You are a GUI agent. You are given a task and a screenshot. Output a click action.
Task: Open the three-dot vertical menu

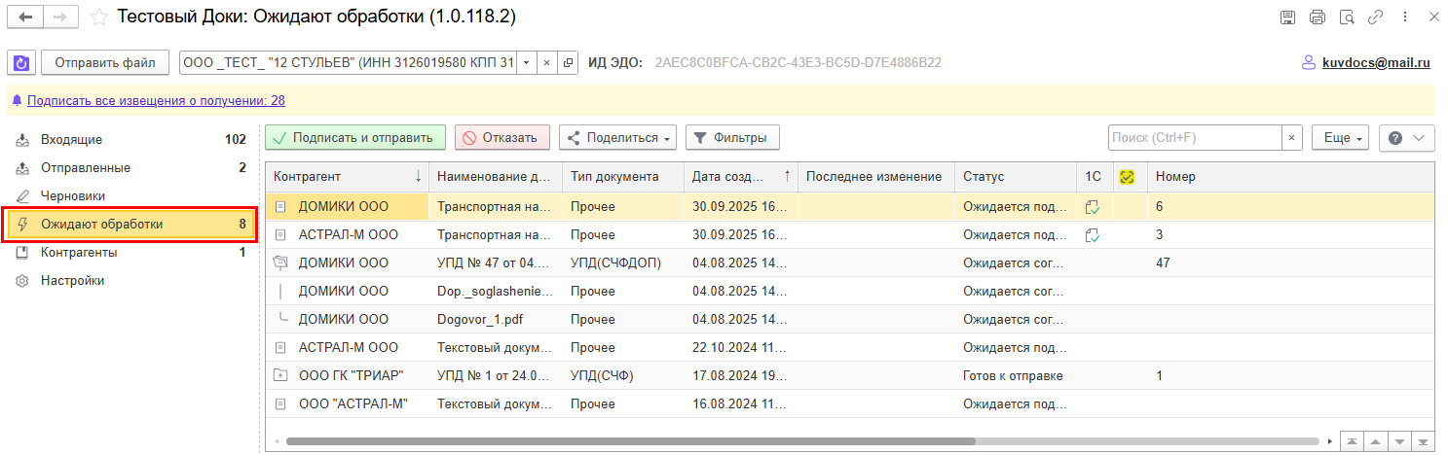pos(1405,17)
